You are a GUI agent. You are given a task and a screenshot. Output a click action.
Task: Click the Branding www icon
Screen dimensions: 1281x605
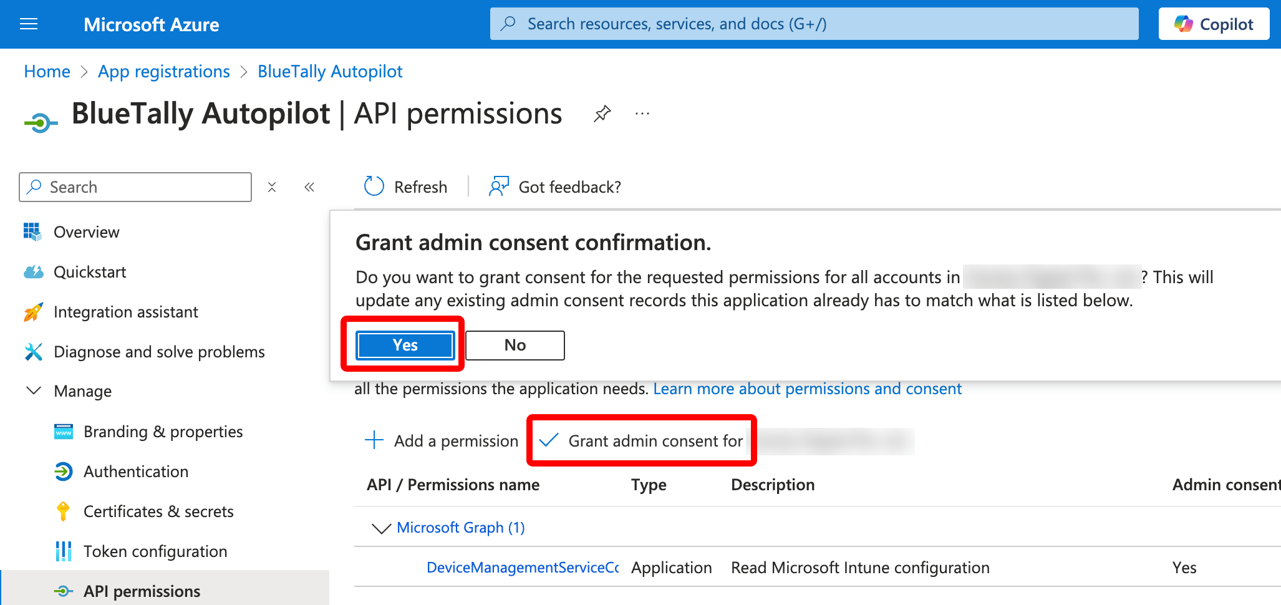[64, 432]
